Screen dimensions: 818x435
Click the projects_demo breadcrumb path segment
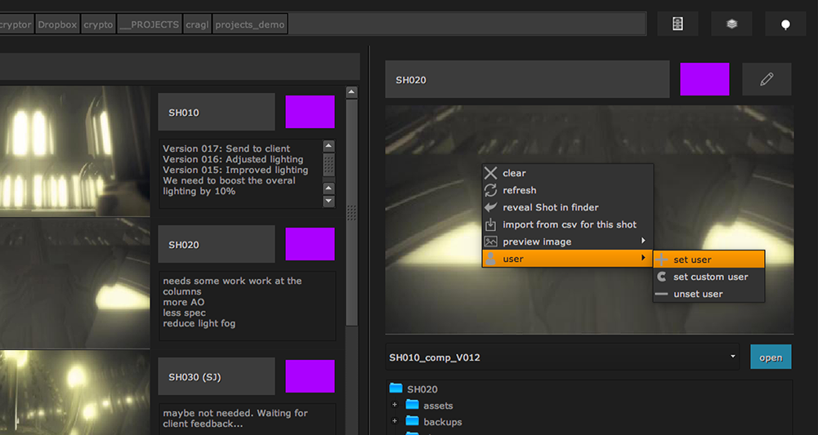250,24
